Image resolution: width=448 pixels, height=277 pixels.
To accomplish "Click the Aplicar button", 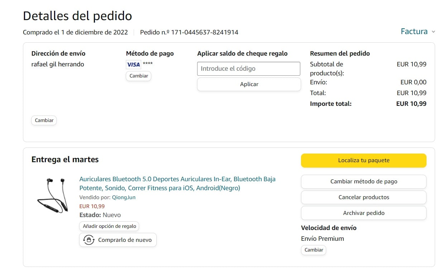I will point(249,84).
